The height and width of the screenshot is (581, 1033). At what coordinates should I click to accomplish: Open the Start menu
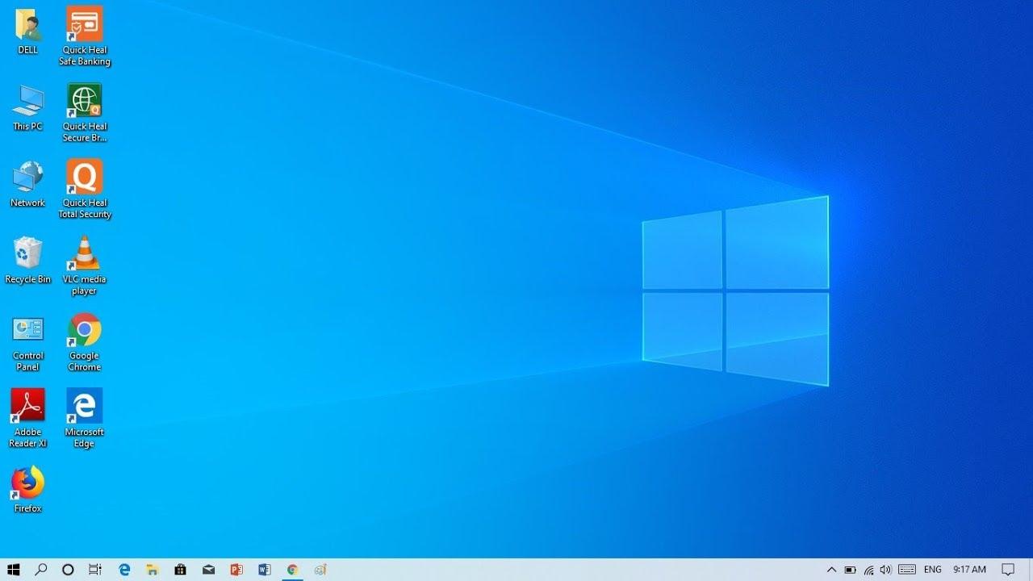pos(13,570)
